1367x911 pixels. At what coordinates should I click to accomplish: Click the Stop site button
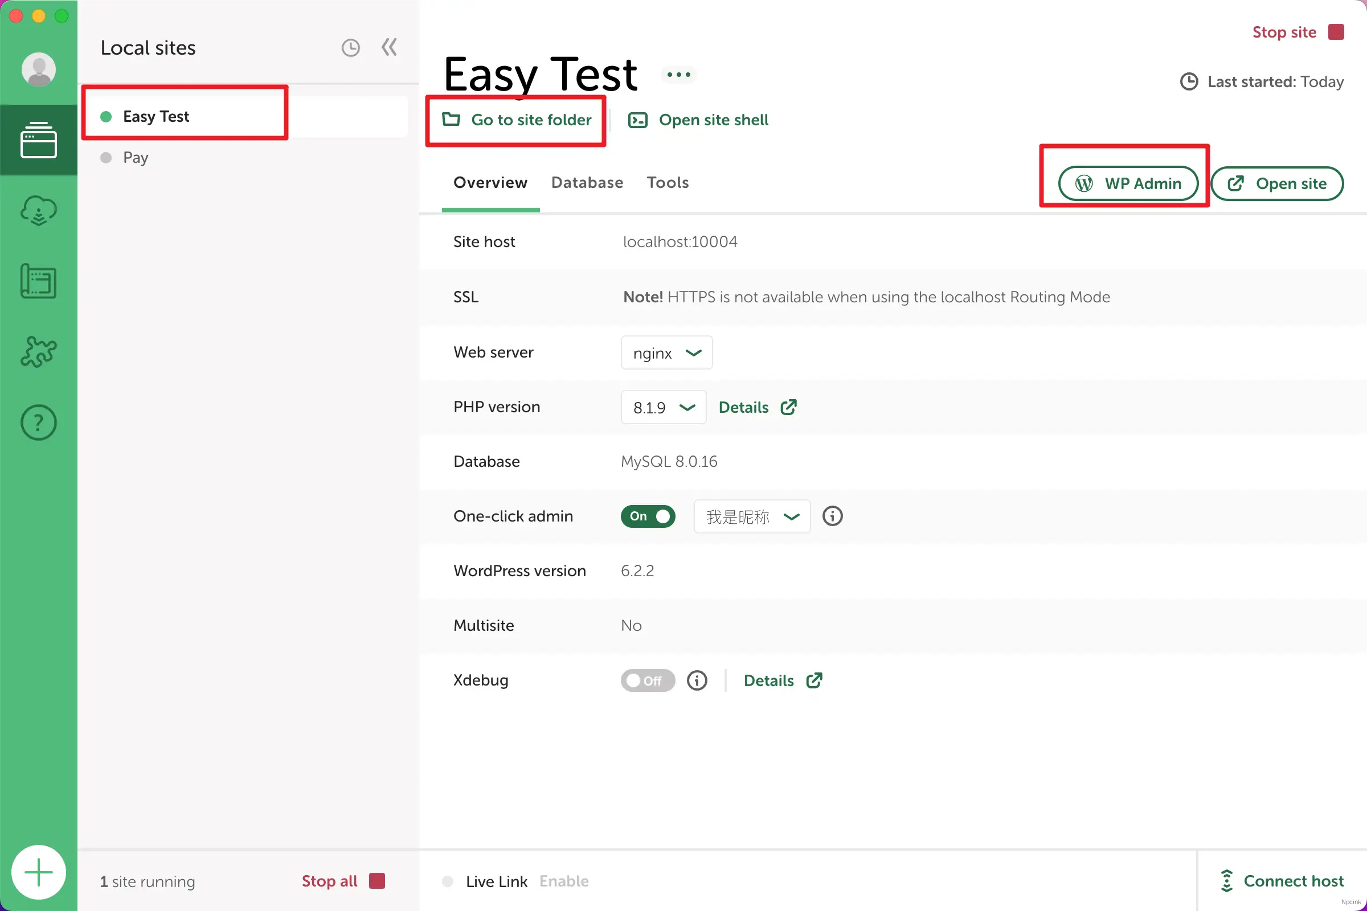1298,32
